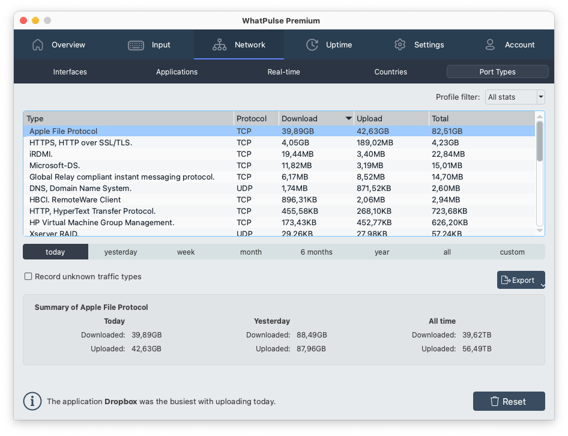Click the Uptime clock icon

[x=312, y=45]
